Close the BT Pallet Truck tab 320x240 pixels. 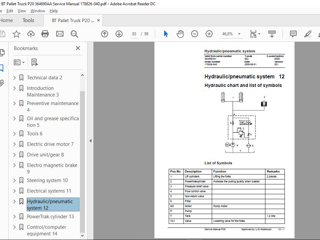pos(98,20)
